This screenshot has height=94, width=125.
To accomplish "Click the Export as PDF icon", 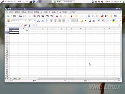I will (34, 16).
